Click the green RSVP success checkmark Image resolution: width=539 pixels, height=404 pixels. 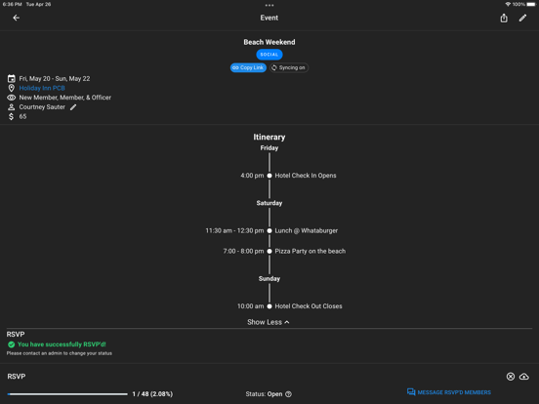pos(12,344)
